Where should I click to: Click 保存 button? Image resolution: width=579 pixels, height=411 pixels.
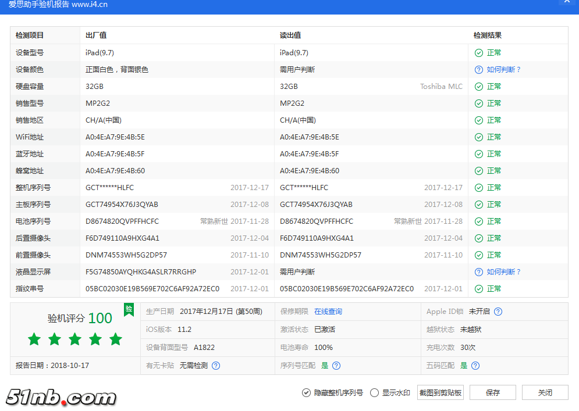[493, 393]
